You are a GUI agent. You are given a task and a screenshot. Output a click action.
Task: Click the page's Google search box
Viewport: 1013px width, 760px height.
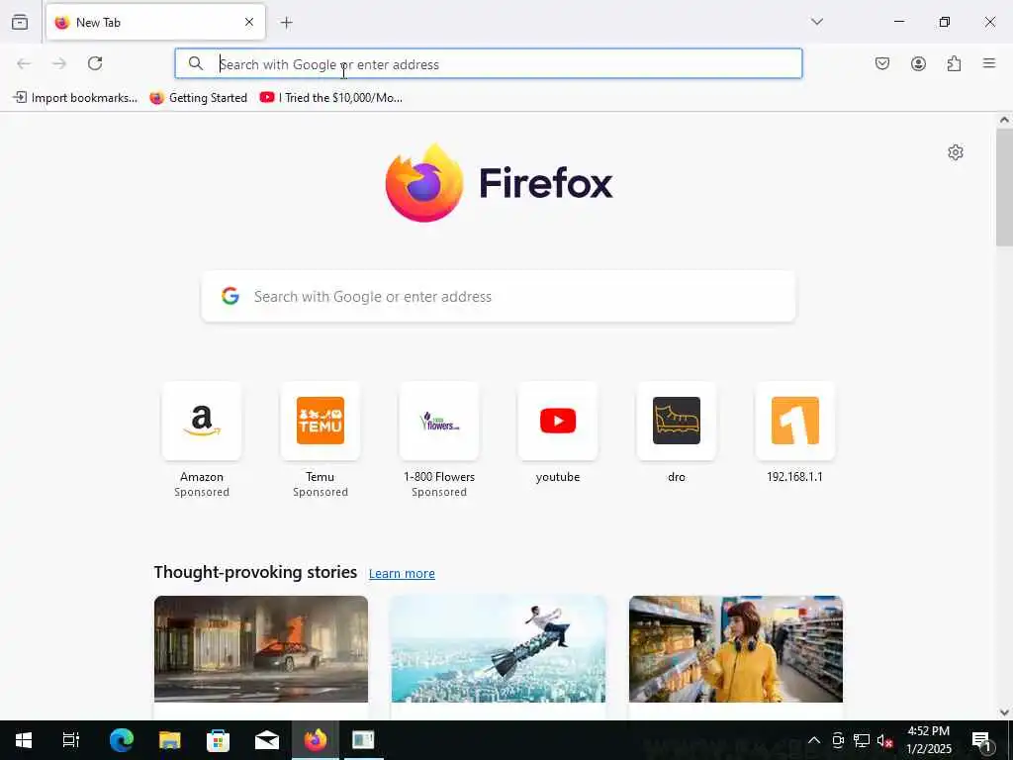(499, 297)
